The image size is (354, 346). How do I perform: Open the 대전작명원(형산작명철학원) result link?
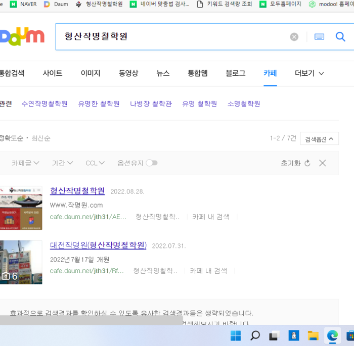point(98,245)
